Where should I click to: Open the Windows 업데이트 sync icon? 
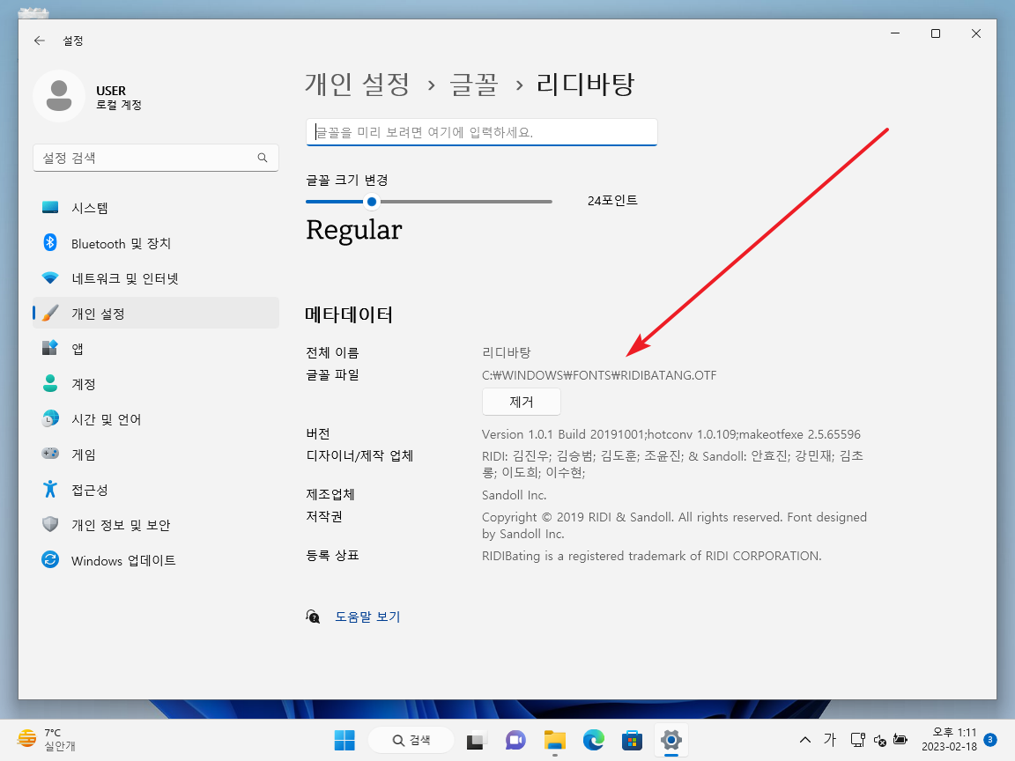(50, 560)
